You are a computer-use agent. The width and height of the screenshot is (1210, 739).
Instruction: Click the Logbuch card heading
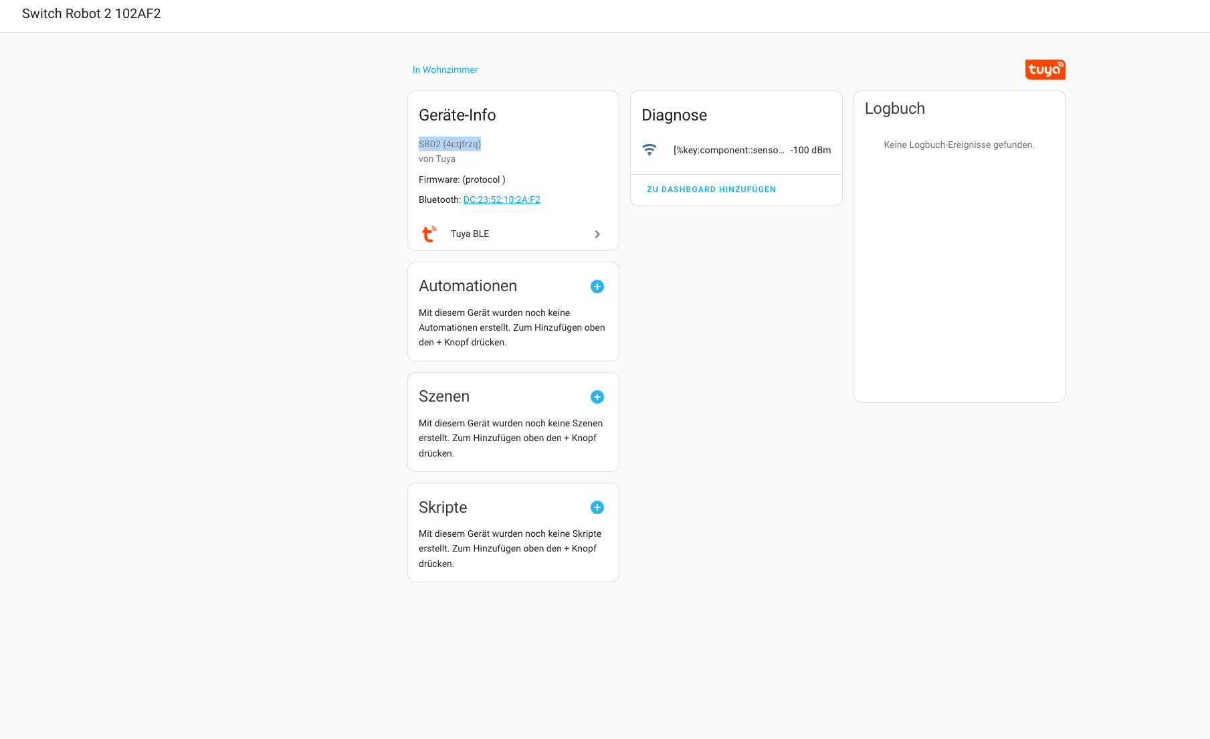pos(895,108)
